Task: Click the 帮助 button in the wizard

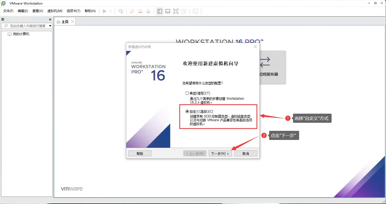Action: point(140,153)
